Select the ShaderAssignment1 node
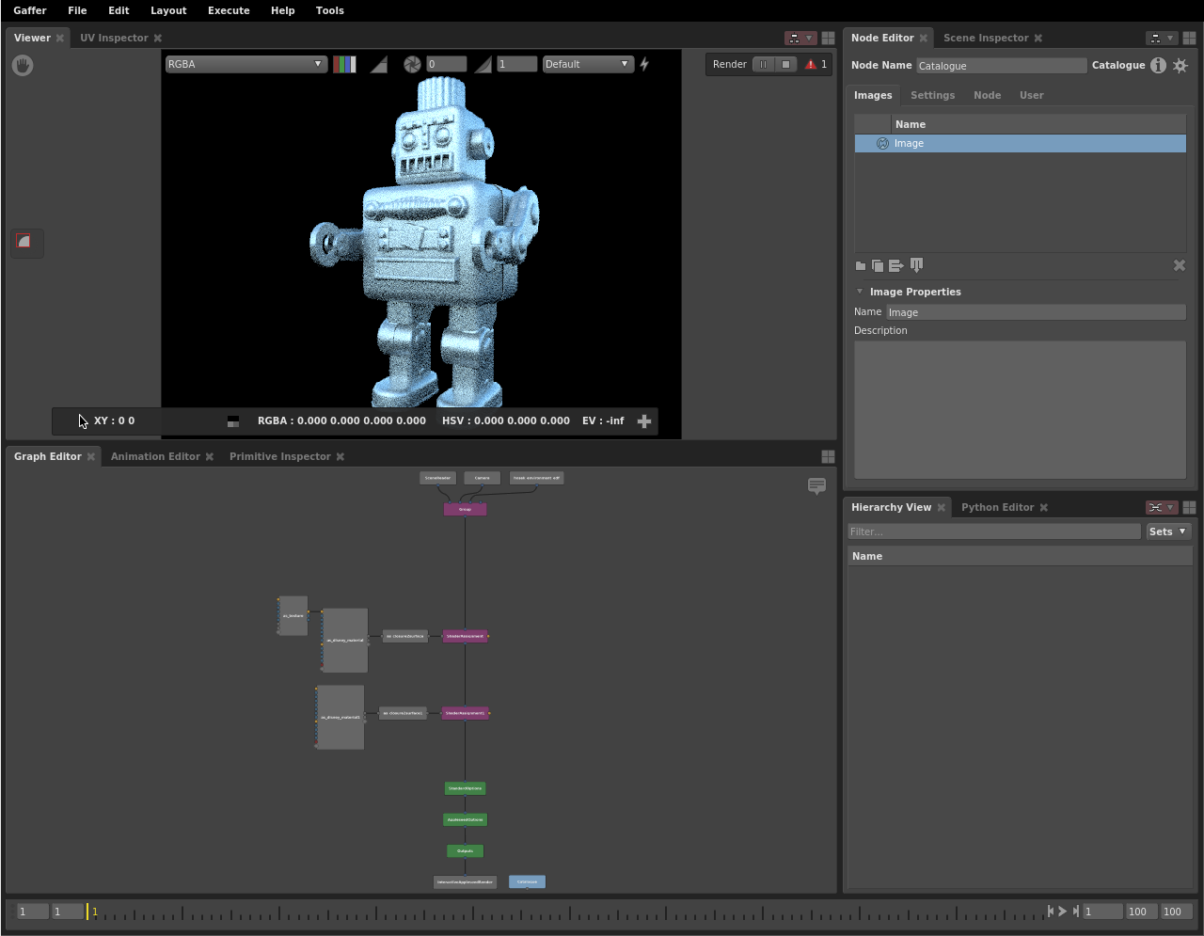 [x=465, y=713]
